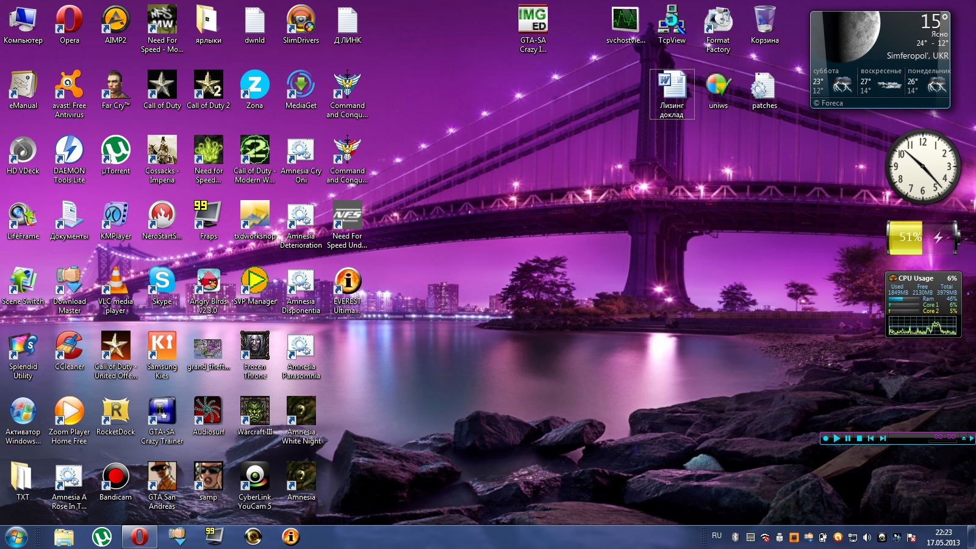Select the Cossacks - Imperia icon

162,160
